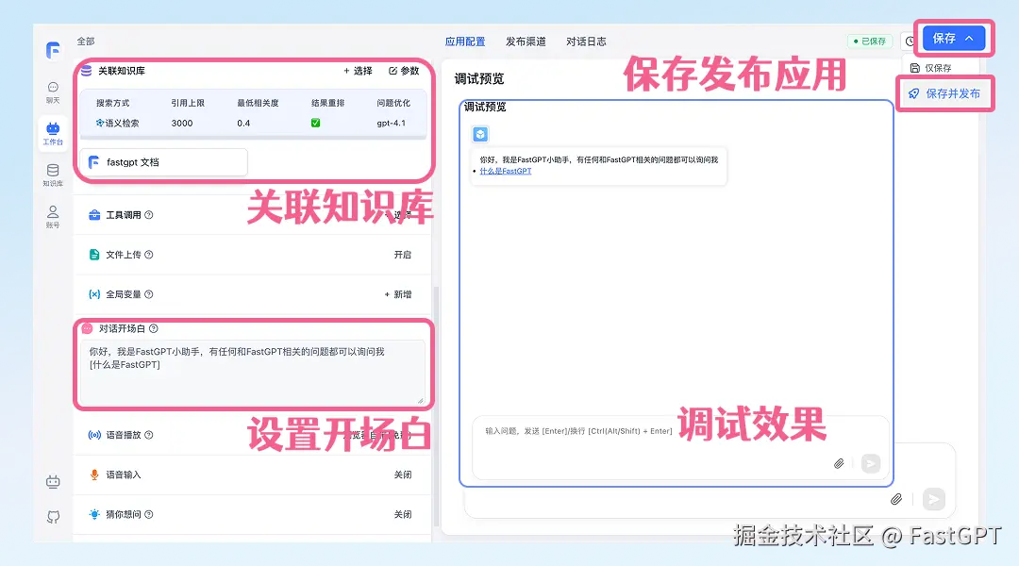1019x566 pixels.
Task: Click the 全部 breadcrumb
Action: point(86,41)
